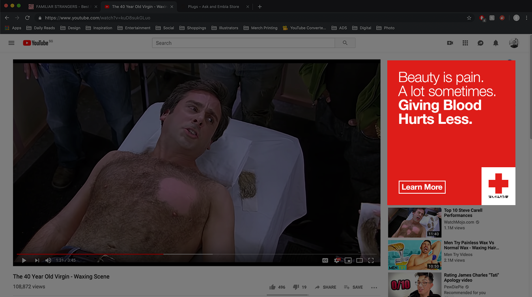Screen dimensions: 532x297
Task: Play the video
Action: [24, 260]
